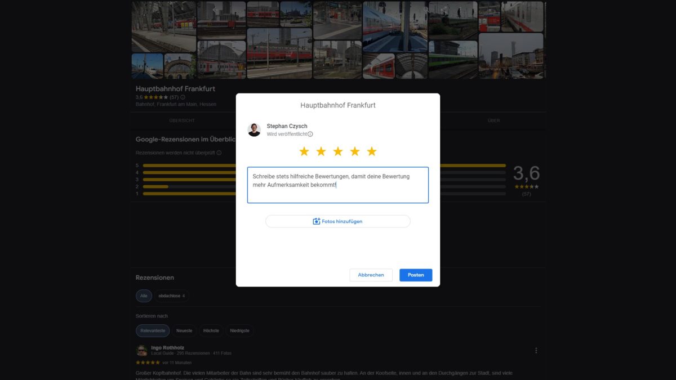Click "Bahnhof, Frankfurt am Main, Hessen" subtitle
The height and width of the screenshot is (380, 676).
pyautogui.click(x=176, y=104)
